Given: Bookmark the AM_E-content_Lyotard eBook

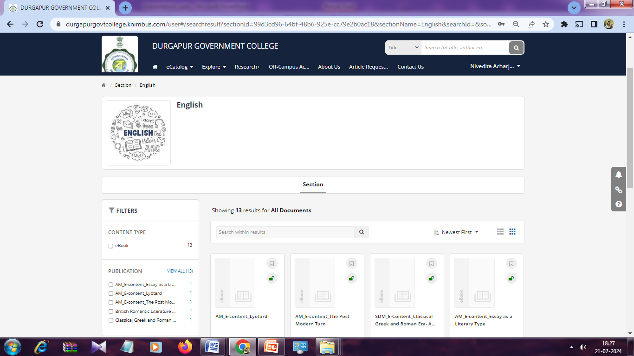Looking at the screenshot, I should [272, 264].
